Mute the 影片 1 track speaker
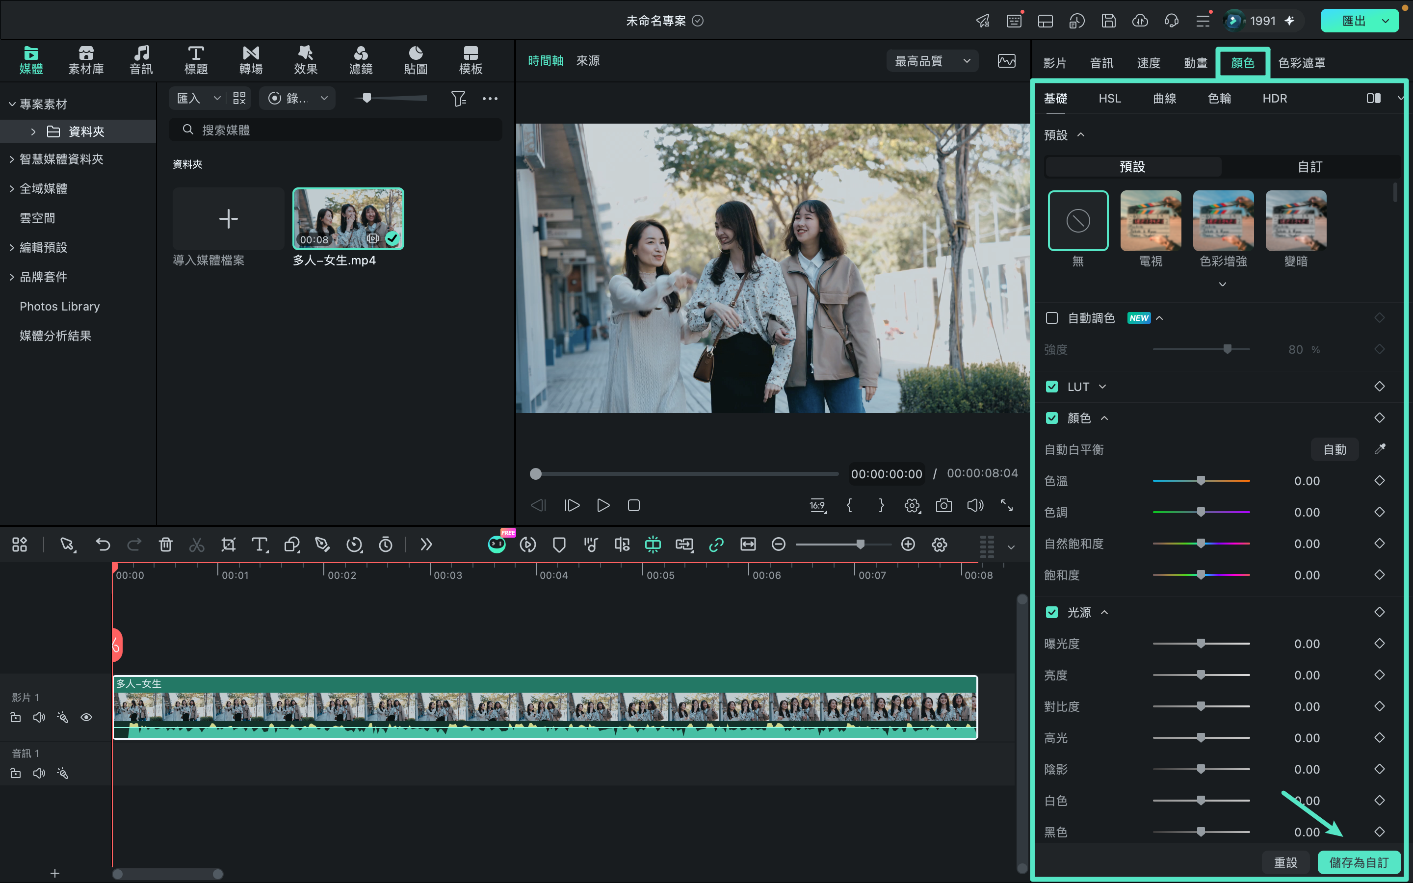1413x883 pixels. tap(39, 717)
